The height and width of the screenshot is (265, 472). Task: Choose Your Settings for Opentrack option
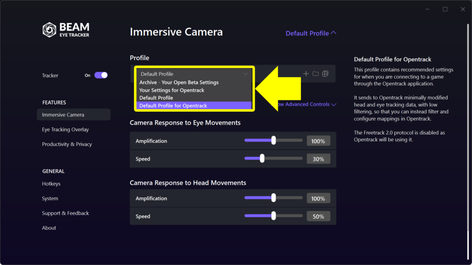[x=194, y=90]
